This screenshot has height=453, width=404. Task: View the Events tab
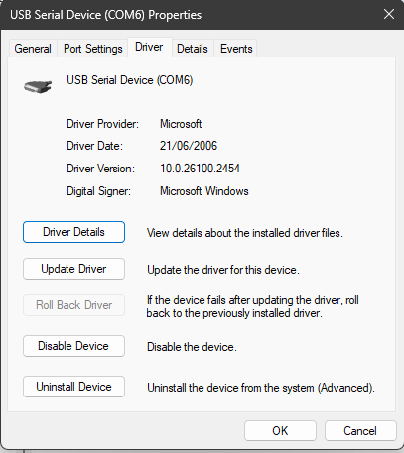(x=236, y=49)
